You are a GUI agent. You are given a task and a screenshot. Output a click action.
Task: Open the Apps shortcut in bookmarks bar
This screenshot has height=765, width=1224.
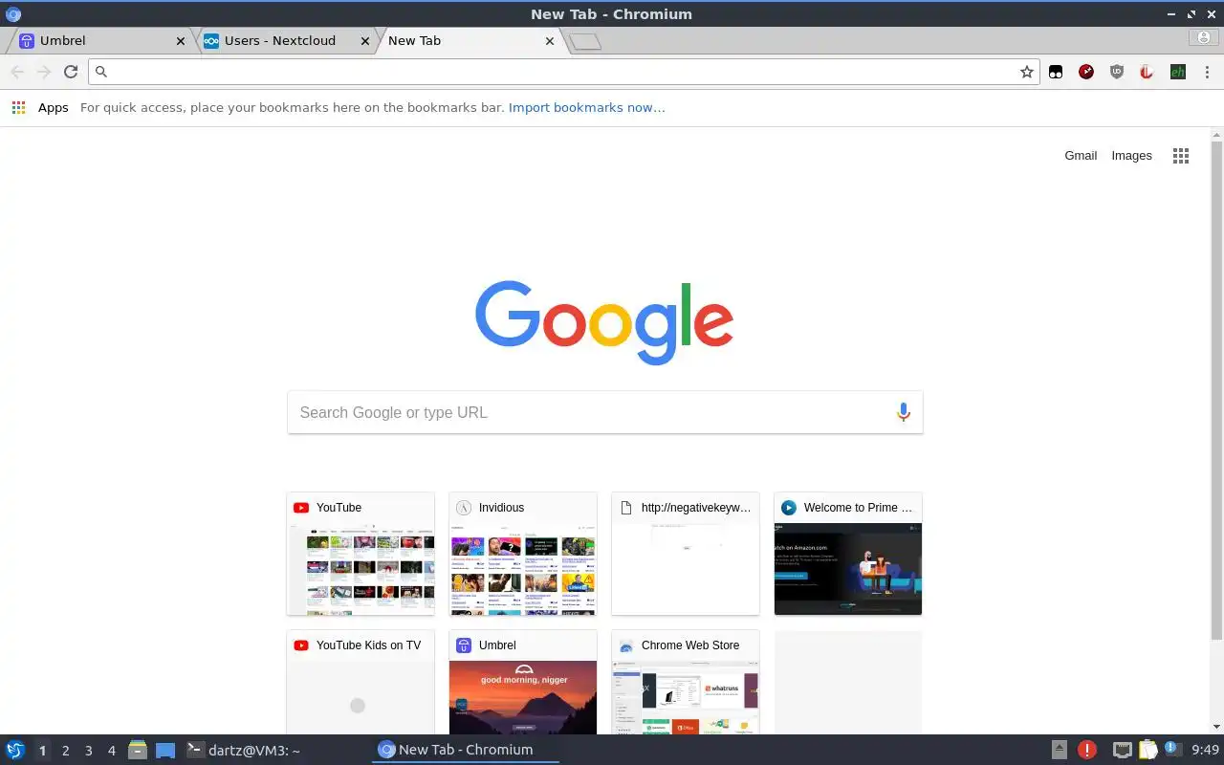[40, 108]
